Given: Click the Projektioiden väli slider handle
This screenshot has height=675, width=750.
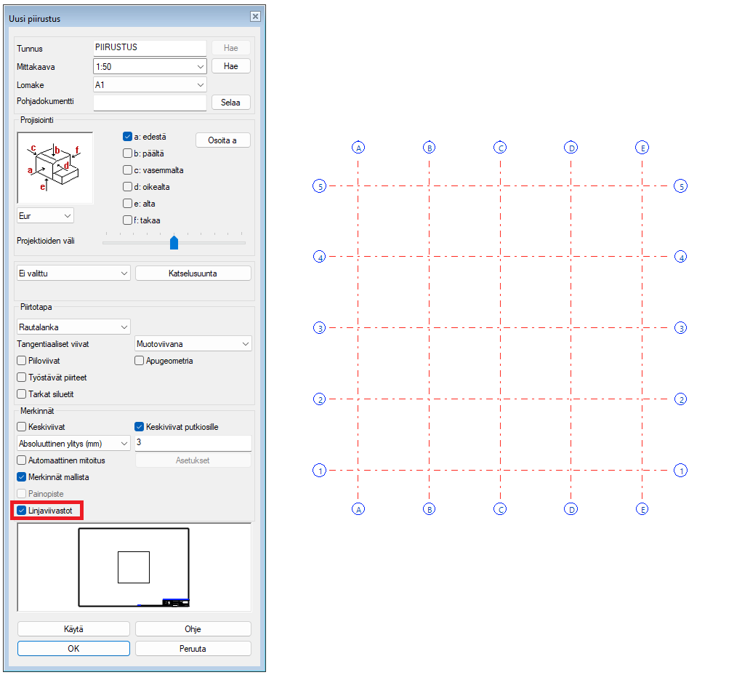Looking at the screenshot, I should coord(174,242).
